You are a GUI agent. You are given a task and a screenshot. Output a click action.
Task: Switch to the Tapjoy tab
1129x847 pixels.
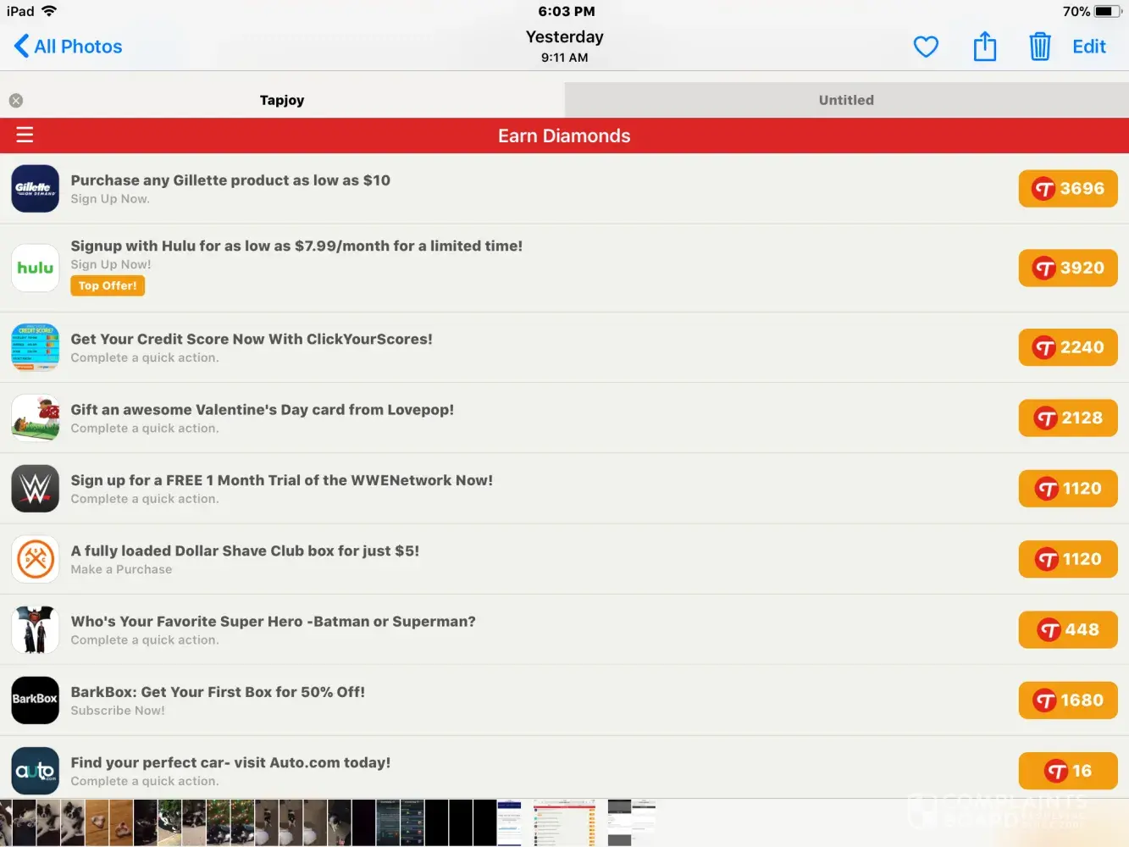pos(282,100)
